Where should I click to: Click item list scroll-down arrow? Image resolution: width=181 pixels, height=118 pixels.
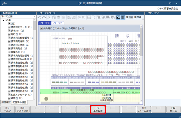click(35, 99)
